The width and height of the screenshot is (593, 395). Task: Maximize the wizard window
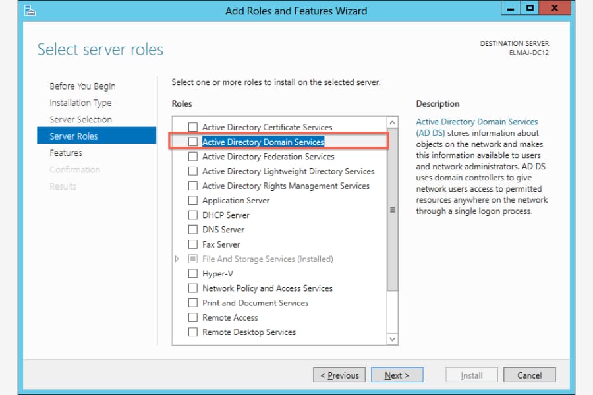click(530, 8)
